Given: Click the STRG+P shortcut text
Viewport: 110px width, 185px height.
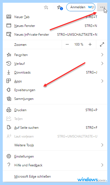Looking at the screenshot, I should click(91, 110).
